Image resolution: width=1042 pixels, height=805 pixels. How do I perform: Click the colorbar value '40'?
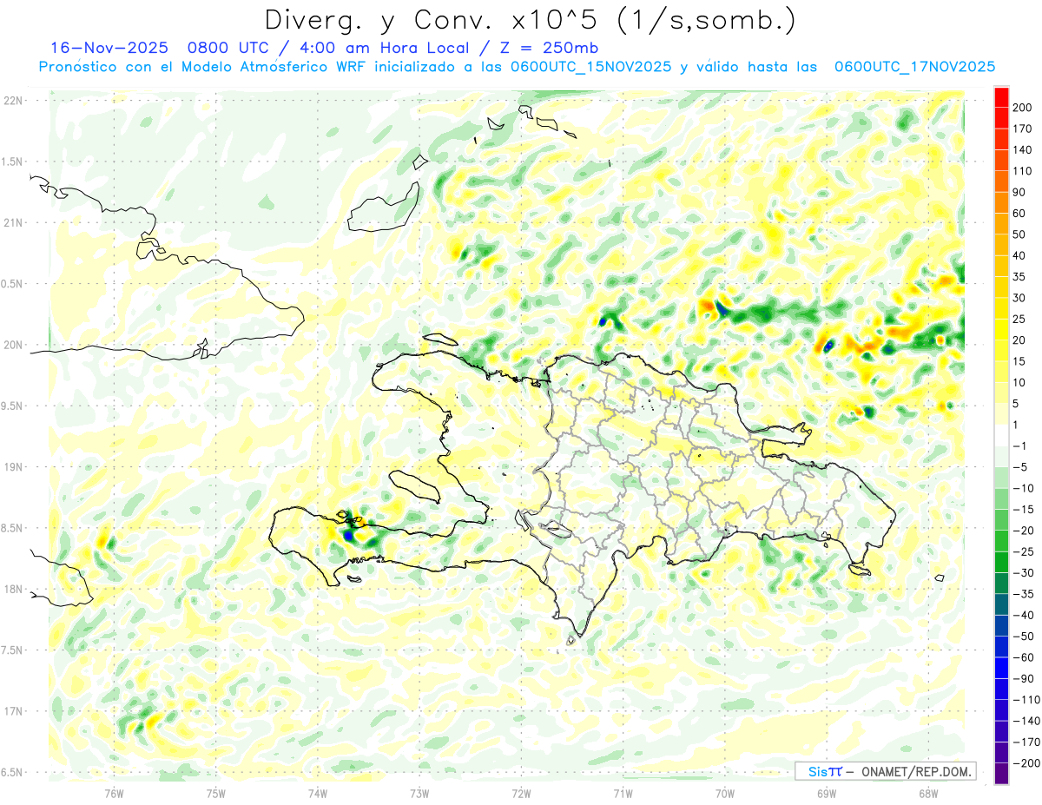pos(1019,256)
